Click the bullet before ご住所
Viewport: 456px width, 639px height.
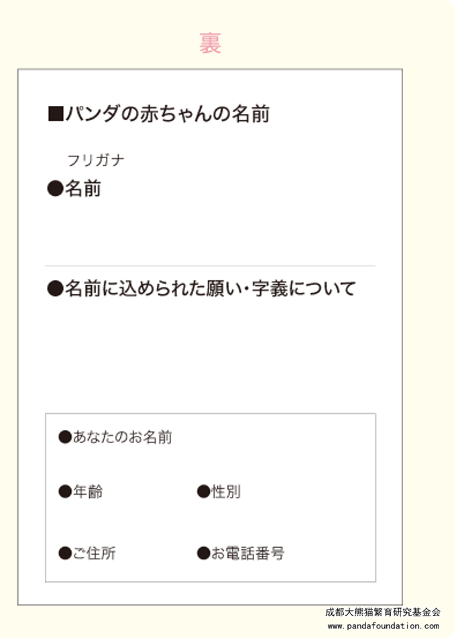64,553
